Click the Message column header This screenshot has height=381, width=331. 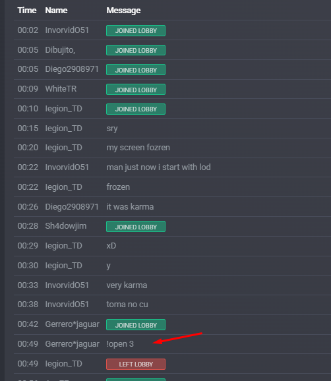pos(123,11)
